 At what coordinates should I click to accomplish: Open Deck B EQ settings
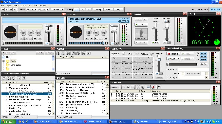tap(101, 38)
